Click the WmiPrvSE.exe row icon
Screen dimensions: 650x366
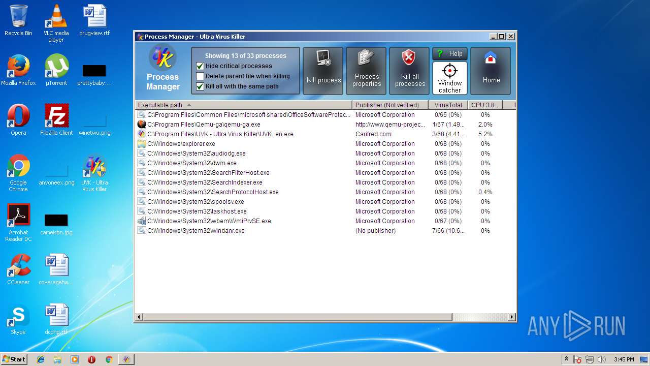142,221
